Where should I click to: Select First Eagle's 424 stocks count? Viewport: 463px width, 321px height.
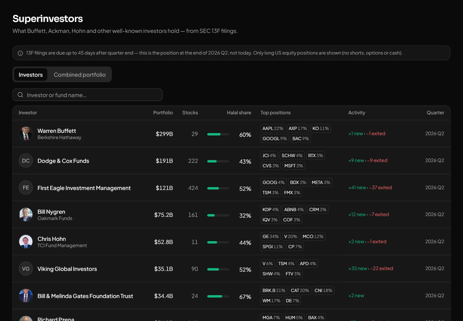click(x=193, y=188)
